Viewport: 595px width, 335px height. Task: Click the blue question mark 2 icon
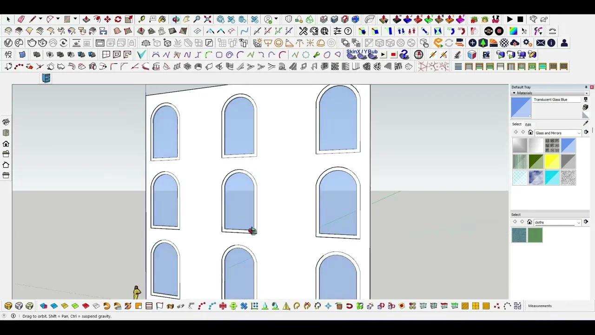click(404, 54)
